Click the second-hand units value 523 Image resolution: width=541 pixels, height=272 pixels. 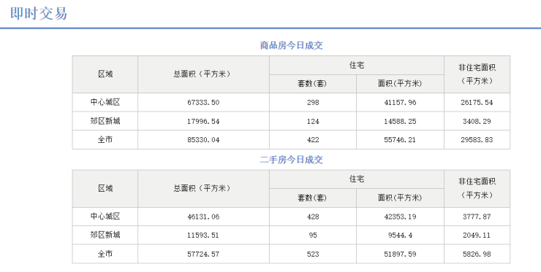pyautogui.click(x=313, y=254)
